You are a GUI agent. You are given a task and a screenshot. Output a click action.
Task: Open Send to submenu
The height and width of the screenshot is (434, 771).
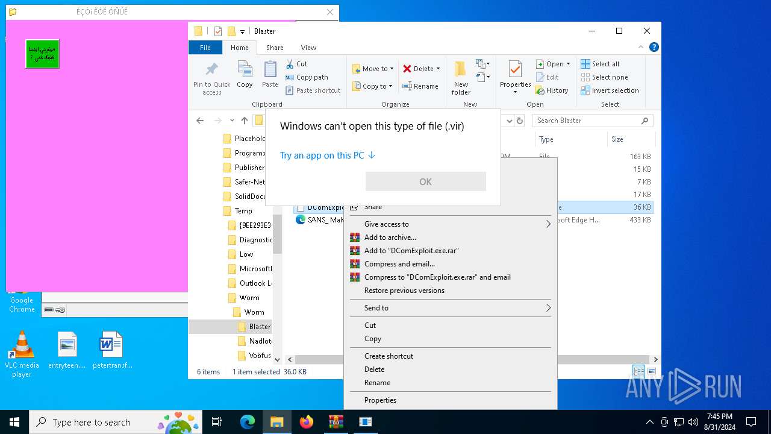click(451, 308)
